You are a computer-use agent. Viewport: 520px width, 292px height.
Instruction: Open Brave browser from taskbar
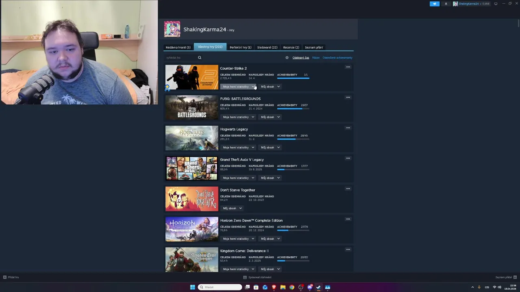[x=274, y=287]
